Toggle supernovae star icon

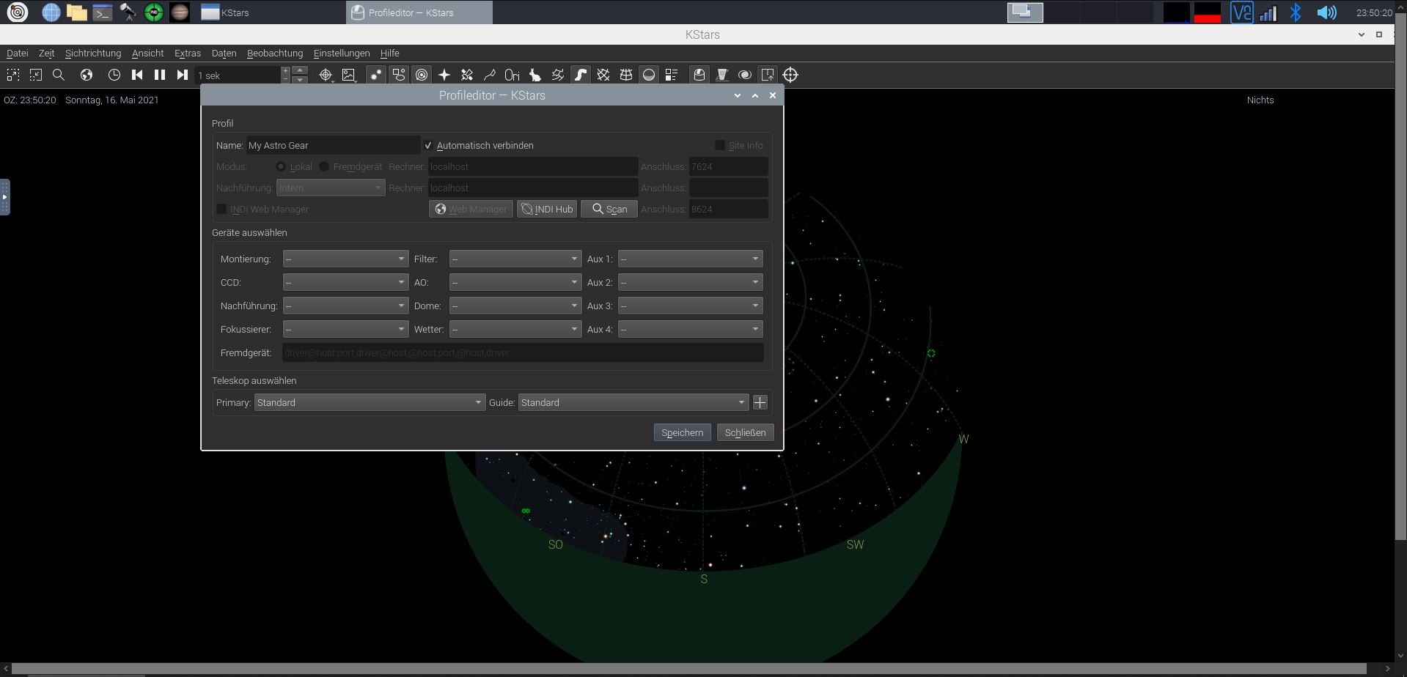pyautogui.click(x=444, y=75)
